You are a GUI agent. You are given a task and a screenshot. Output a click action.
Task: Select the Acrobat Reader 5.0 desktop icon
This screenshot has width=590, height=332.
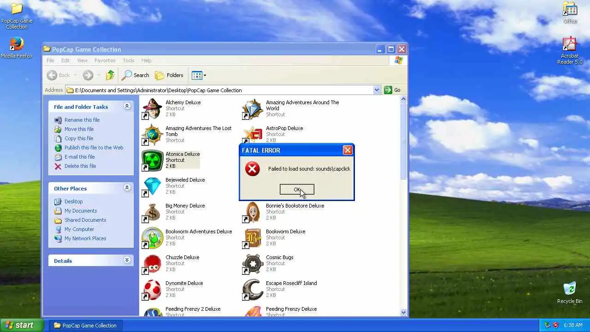[x=570, y=51]
